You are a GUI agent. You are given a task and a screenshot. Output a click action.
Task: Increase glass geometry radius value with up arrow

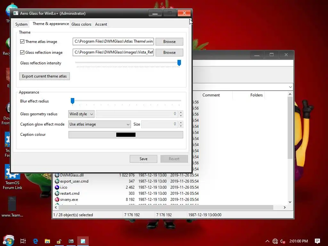point(181,112)
